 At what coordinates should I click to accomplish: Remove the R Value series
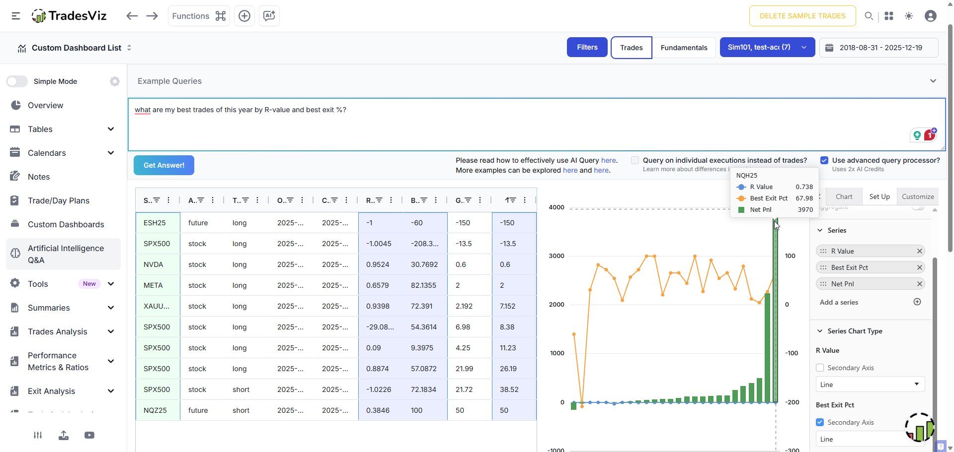click(920, 251)
